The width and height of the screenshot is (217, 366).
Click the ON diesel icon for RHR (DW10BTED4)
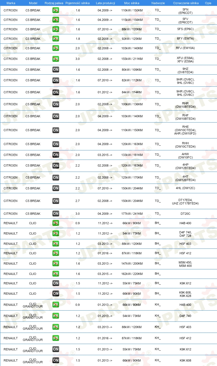[55, 104]
